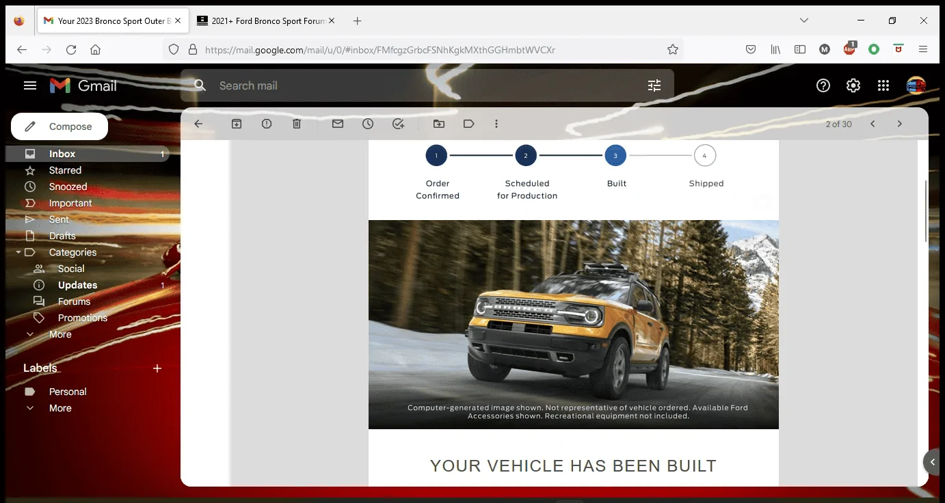Archive this email using the toolbar icon
945x503 pixels.
coord(237,124)
